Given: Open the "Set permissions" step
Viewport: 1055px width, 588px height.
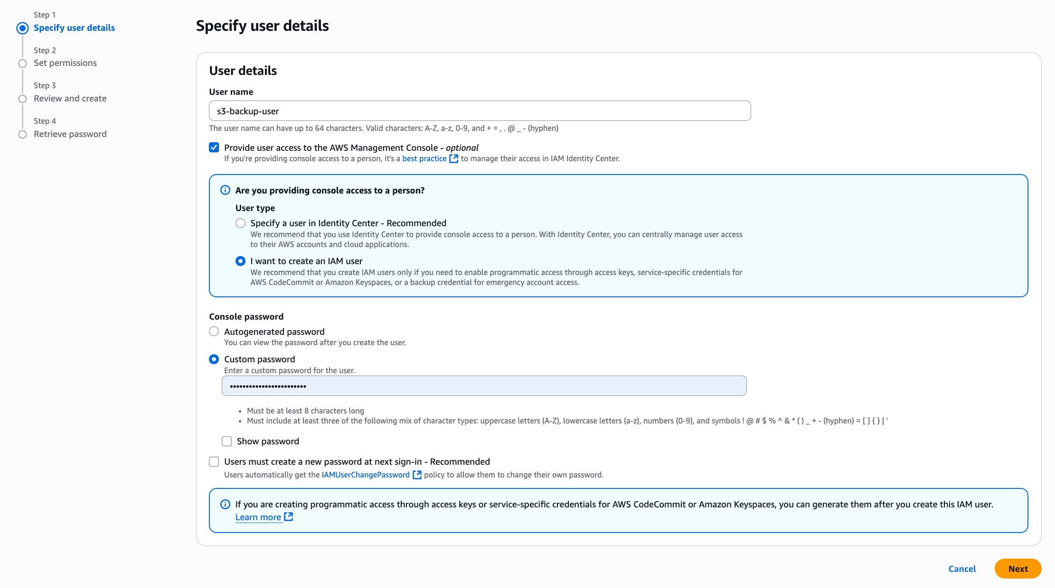Looking at the screenshot, I should tap(65, 63).
